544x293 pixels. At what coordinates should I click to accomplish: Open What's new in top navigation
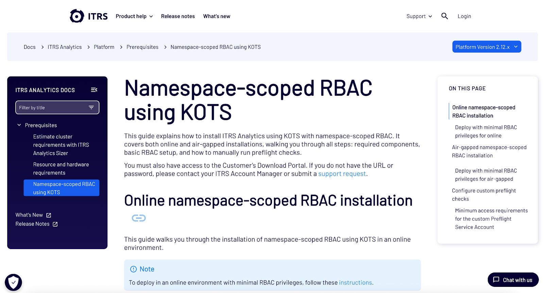[x=217, y=16]
